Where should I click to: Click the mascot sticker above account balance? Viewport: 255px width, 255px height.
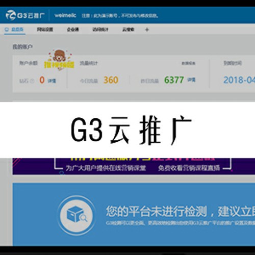point(59,60)
